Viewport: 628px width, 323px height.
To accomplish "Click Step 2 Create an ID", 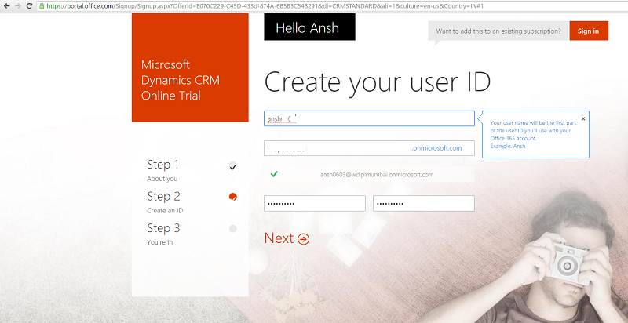I will pos(165,201).
